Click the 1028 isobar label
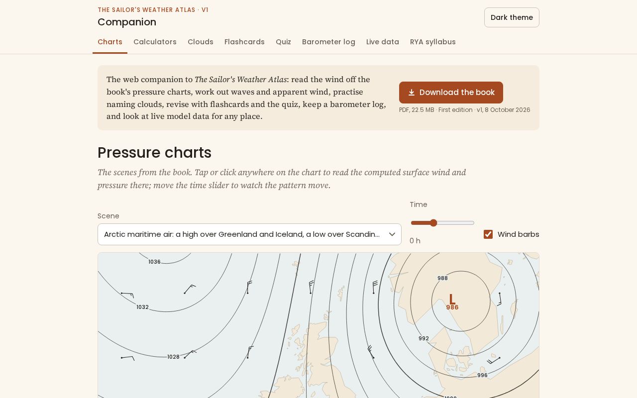This screenshot has height=398, width=637. pos(173,357)
